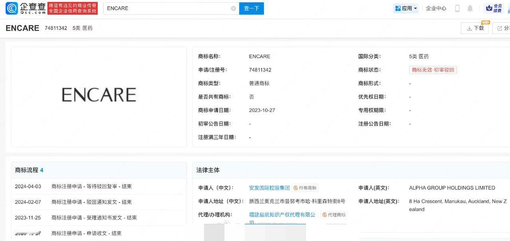Click the registration number 74811342 value
The width and height of the screenshot is (510, 241).
coord(260,70)
